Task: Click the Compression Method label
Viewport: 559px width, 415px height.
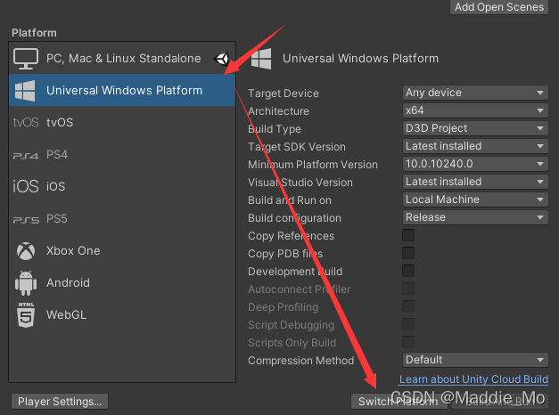Action: click(x=300, y=361)
